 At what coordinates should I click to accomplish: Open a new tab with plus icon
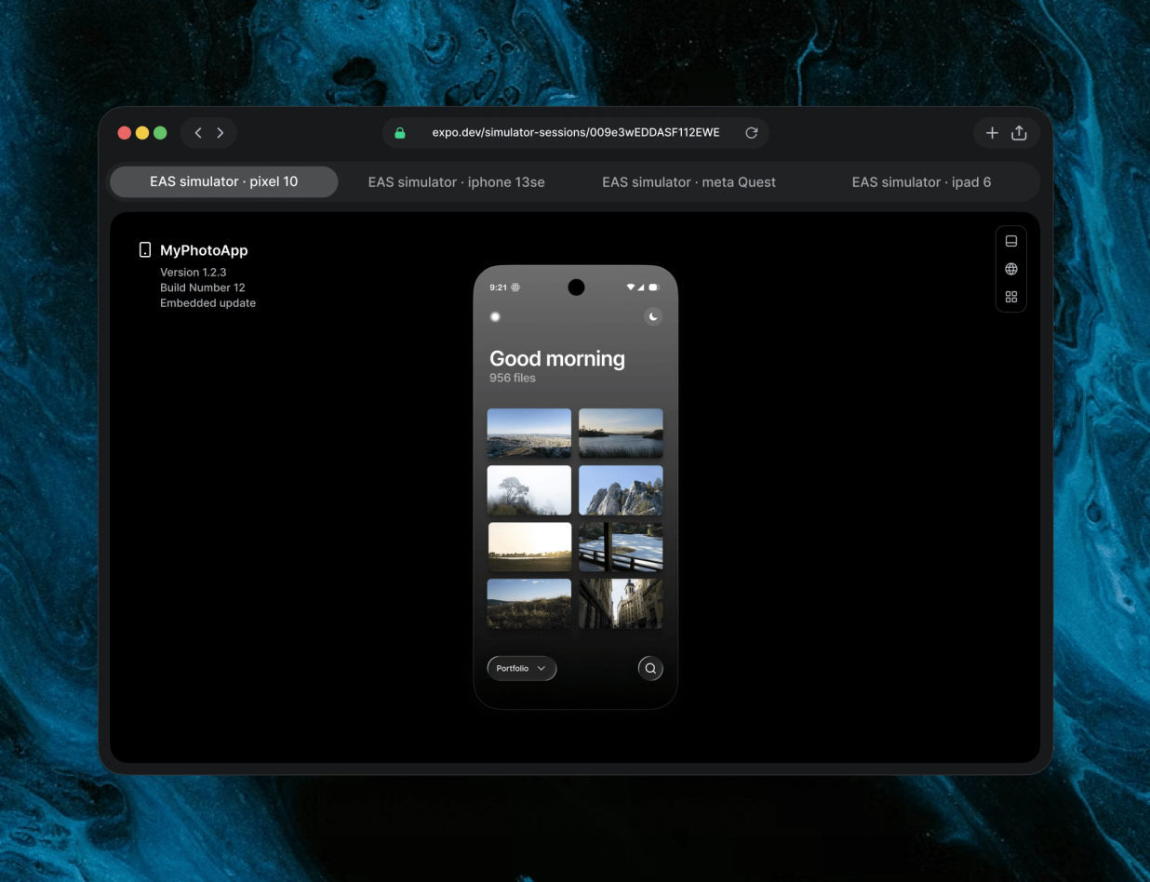point(992,133)
